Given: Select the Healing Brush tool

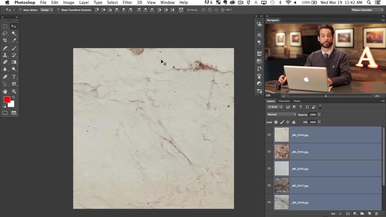Looking at the screenshot, I should point(5,48).
